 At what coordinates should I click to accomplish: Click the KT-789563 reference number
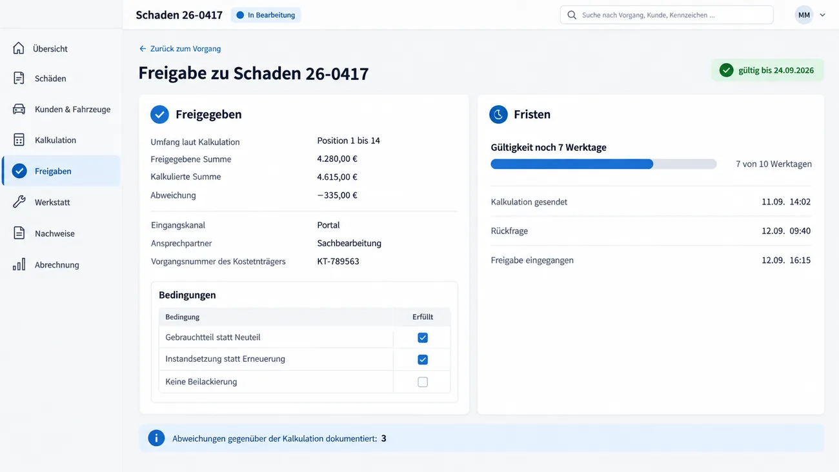click(338, 261)
